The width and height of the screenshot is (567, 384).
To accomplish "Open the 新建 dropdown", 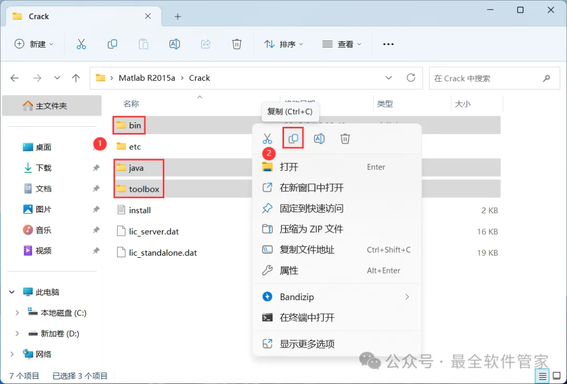I will tap(34, 44).
